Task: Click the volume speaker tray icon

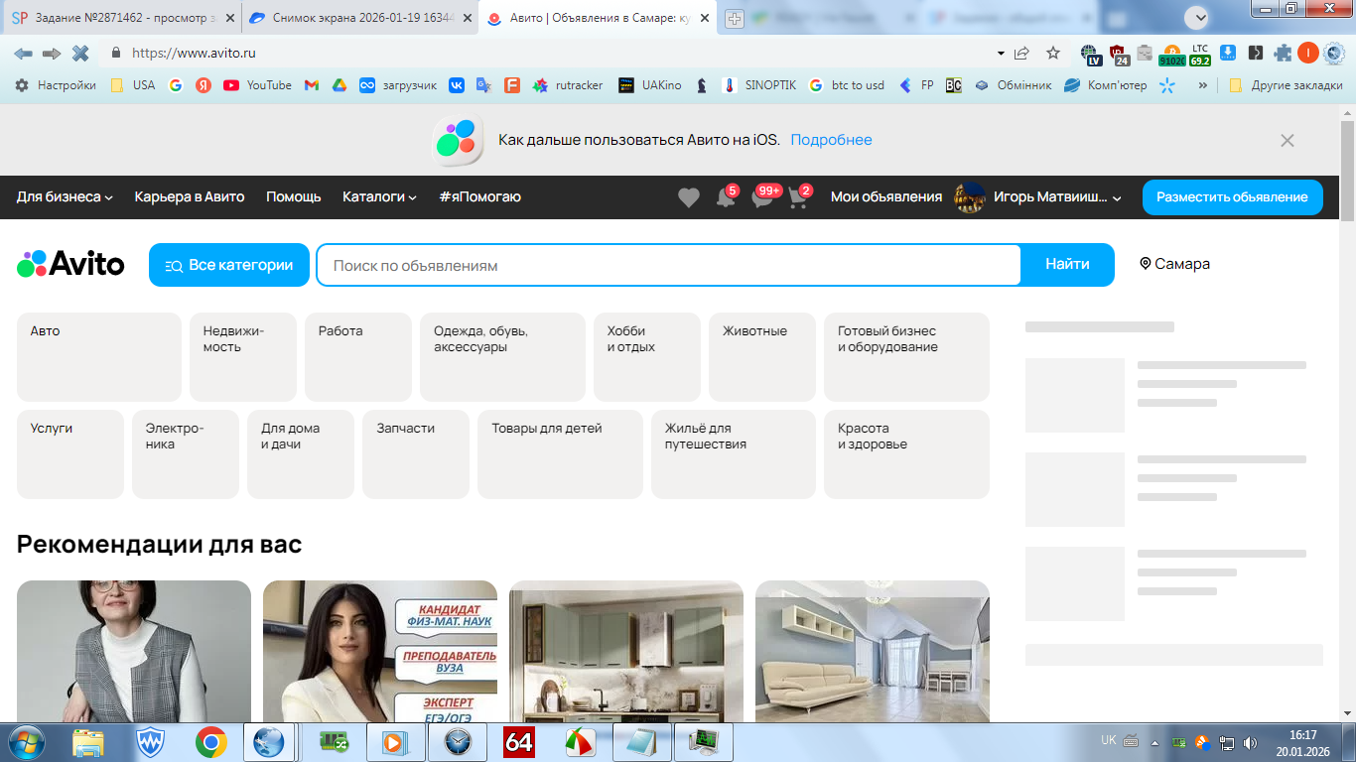Action: (x=1250, y=742)
